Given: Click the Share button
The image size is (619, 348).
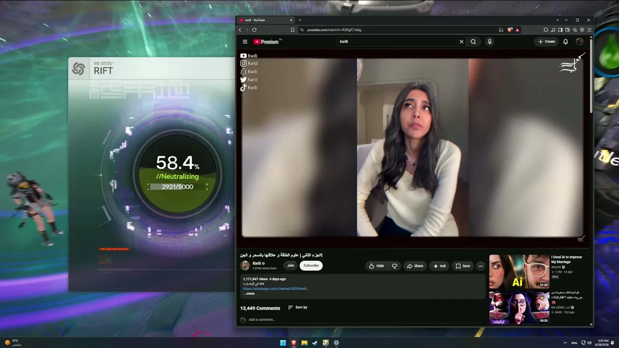Looking at the screenshot, I should tap(415, 266).
